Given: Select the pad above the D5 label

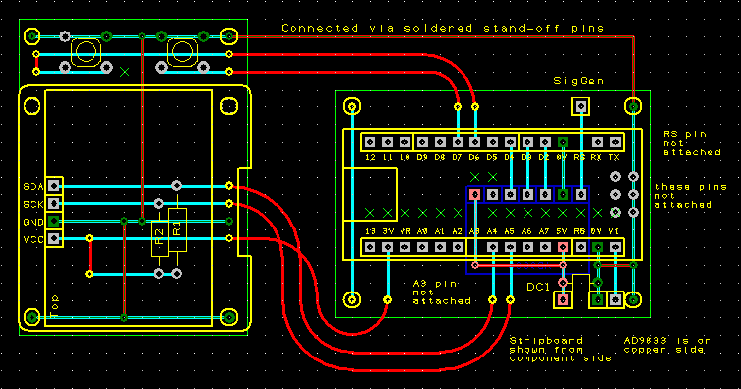Looking at the screenshot, I should (492, 142).
